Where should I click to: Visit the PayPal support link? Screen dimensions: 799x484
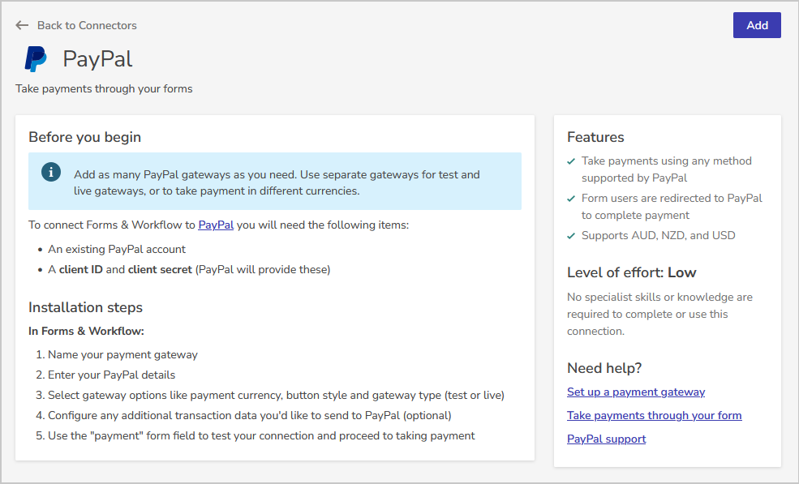point(606,439)
